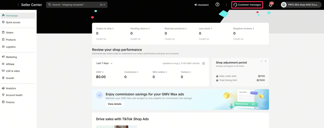Screen dimensions: 324x128
Task: Click the Daily order limit lock icon
Action: click(217, 76)
